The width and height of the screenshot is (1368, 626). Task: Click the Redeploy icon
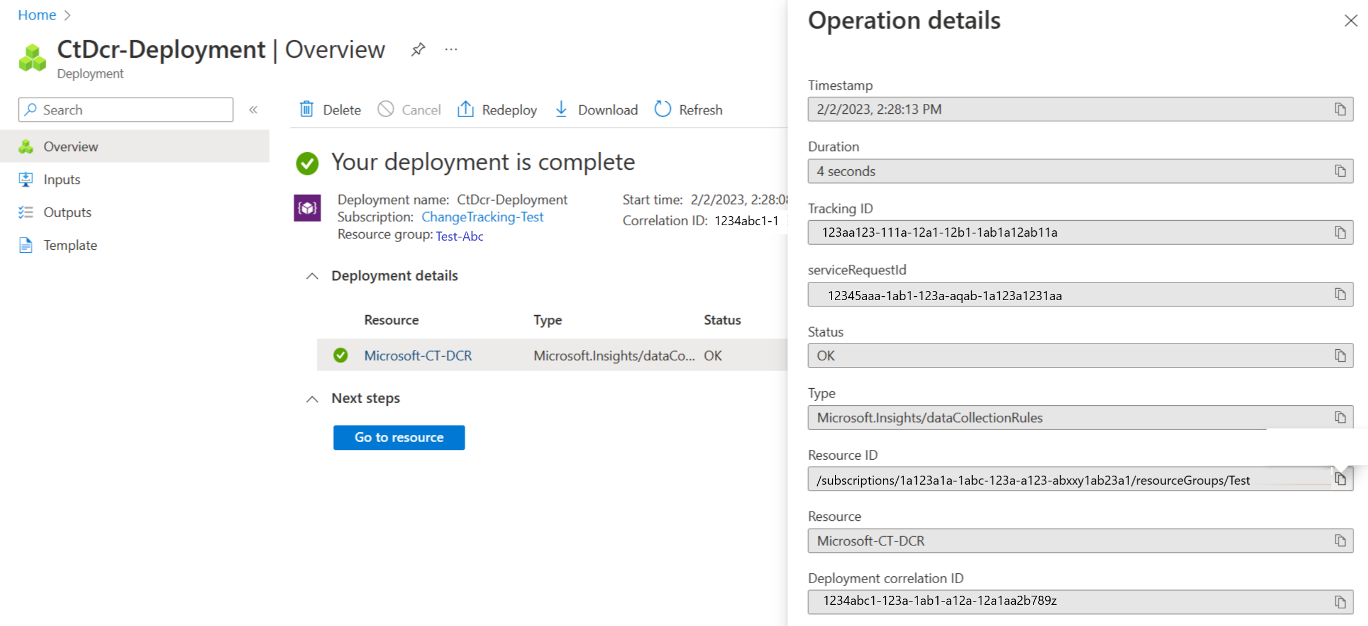click(x=465, y=109)
